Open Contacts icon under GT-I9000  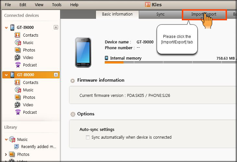pyautogui.click(x=17, y=35)
